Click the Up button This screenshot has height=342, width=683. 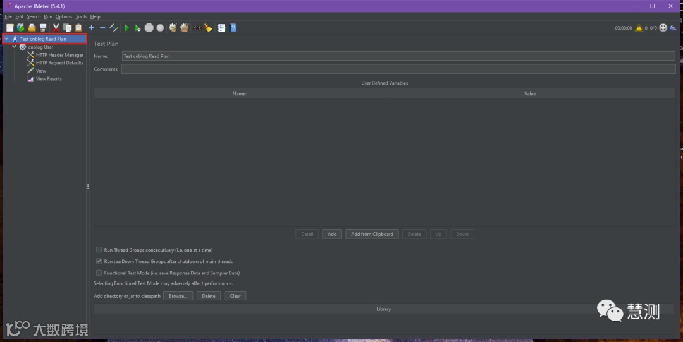click(x=439, y=234)
